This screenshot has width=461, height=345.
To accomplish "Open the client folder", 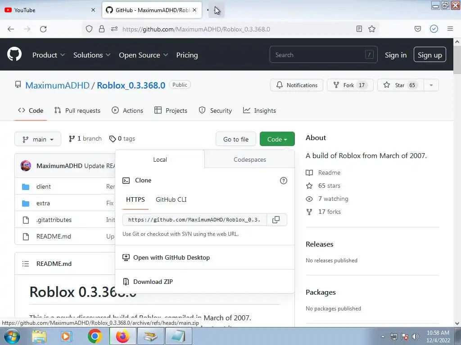I will (x=44, y=186).
